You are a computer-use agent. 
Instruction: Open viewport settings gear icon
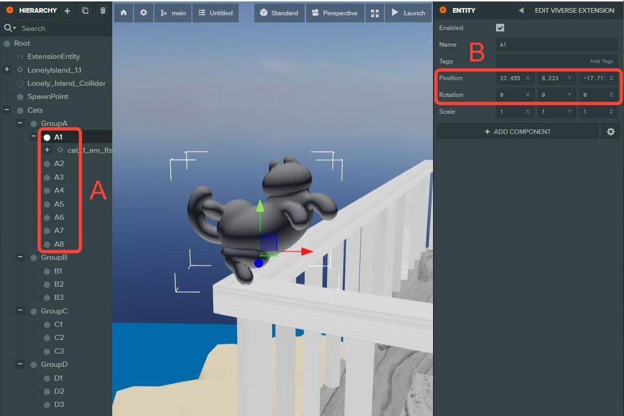pos(144,13)
